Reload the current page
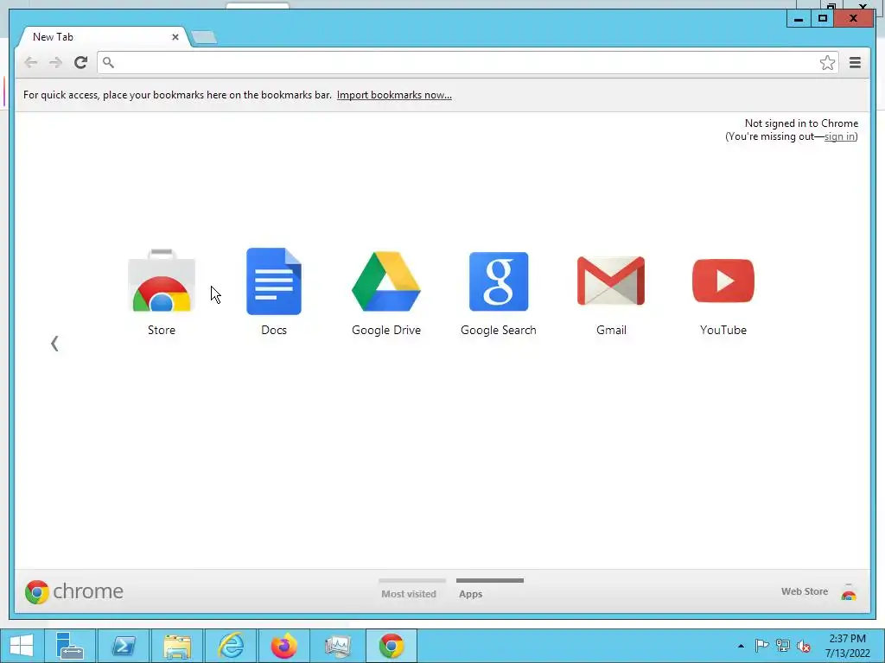 (80, 62)
